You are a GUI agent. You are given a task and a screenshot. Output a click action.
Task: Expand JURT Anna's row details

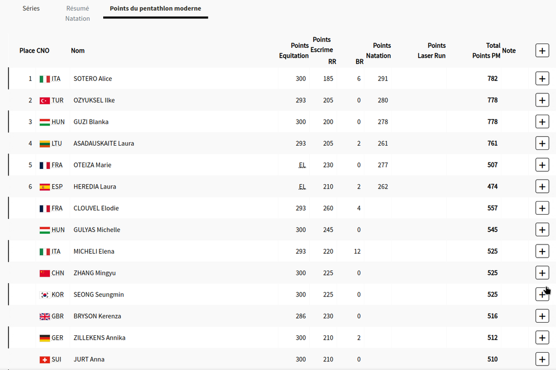click(542, 359)
